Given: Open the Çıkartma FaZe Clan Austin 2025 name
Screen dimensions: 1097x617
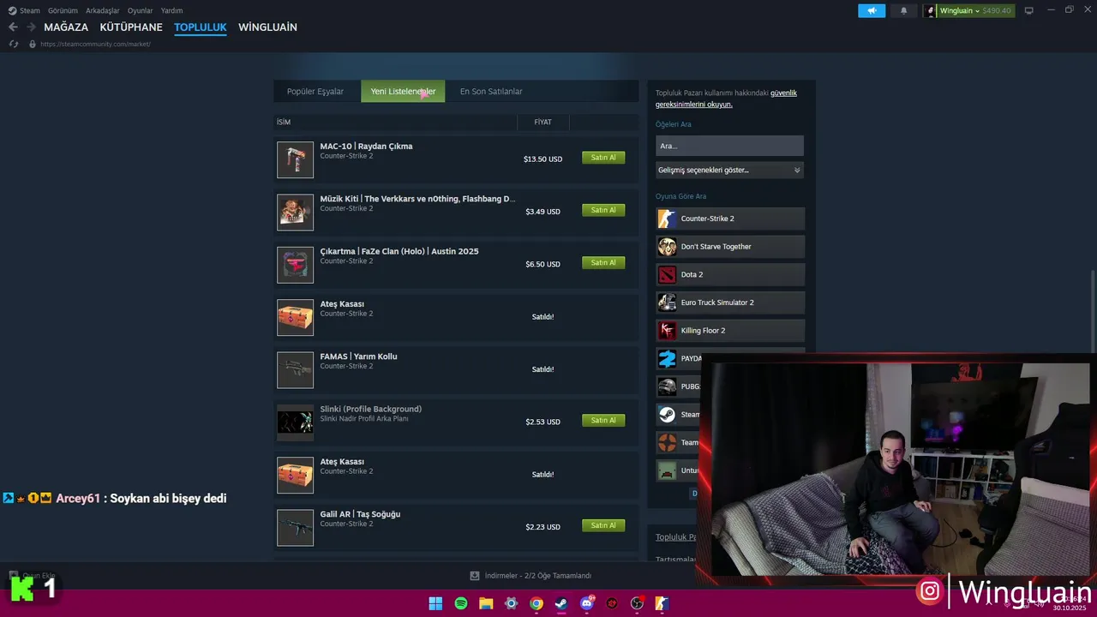Looking at the screenshot, I should click(x=399, y=251).
